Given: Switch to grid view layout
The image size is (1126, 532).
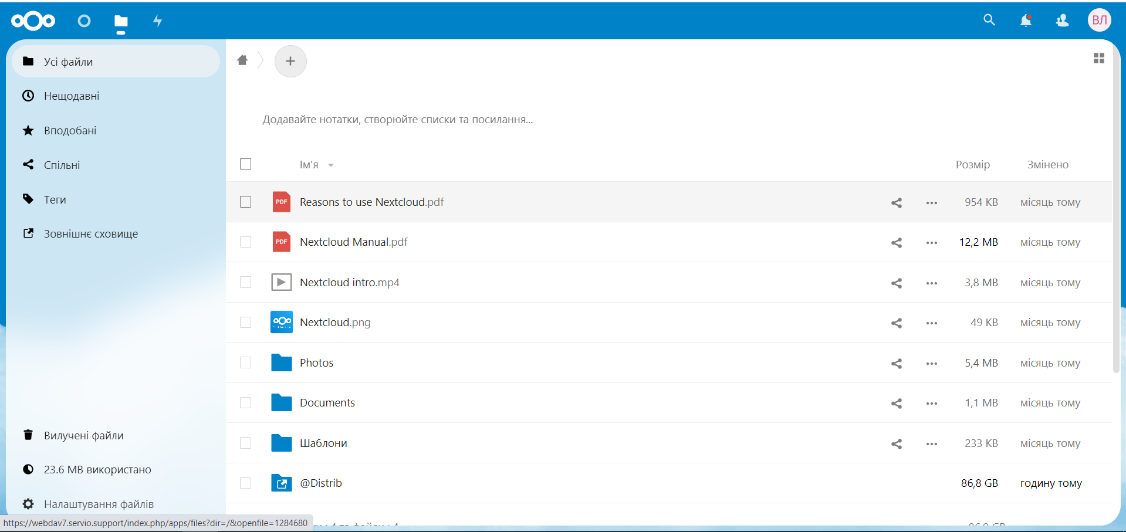Looking at the screenshot, I should (1098, 58).
